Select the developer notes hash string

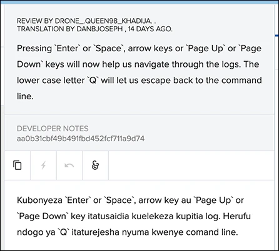(x=81, y=139)
